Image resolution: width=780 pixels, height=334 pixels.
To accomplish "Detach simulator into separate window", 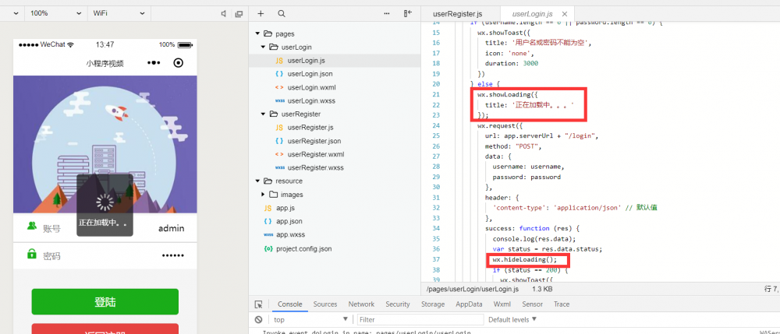I will [x=240, y=13].
